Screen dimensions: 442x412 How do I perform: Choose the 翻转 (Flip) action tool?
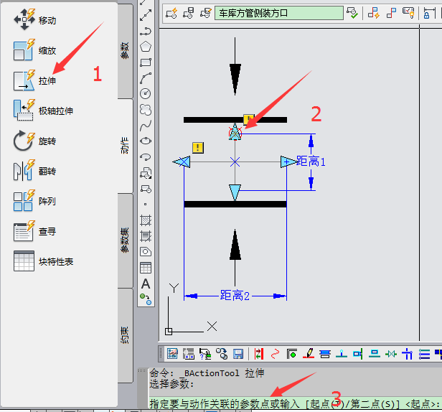pyautogui.click(x=35, y=171)
